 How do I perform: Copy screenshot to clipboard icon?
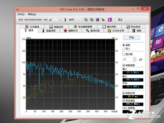point(92,20)
